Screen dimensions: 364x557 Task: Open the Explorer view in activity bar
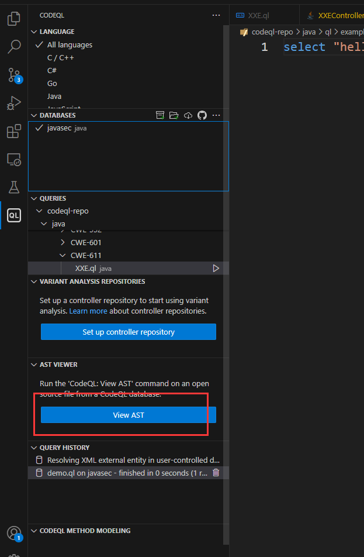[x=14, y=19]
